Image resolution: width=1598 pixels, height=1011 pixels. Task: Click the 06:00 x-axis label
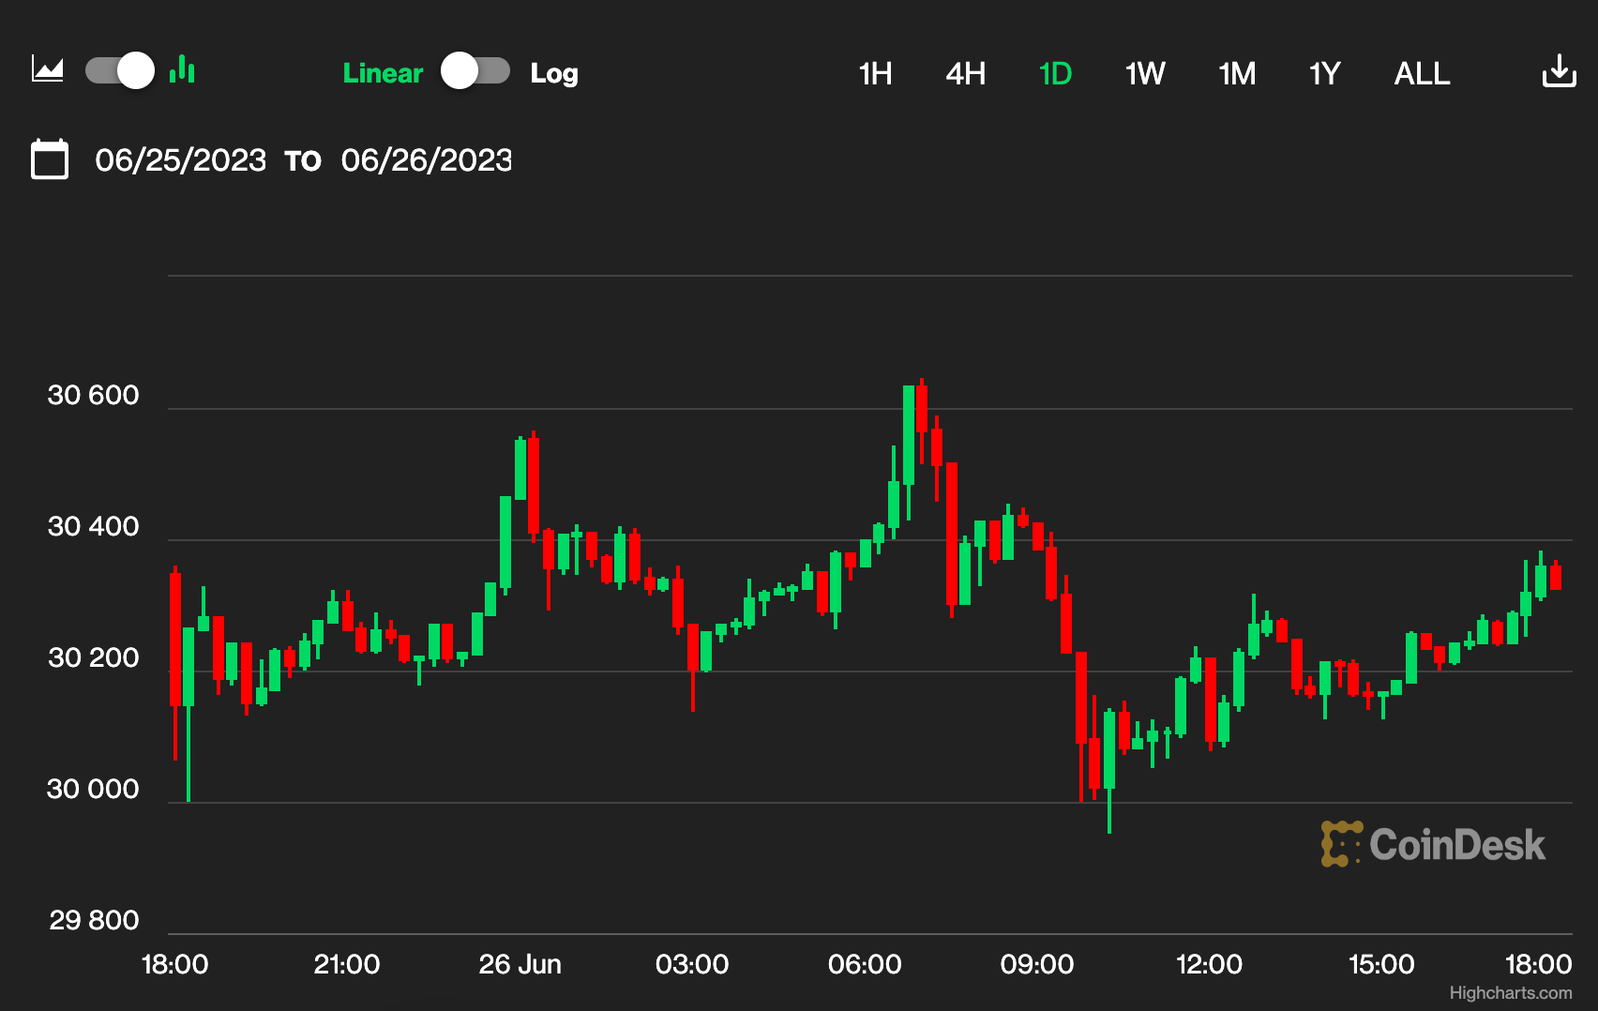click(x=865, y=964)
